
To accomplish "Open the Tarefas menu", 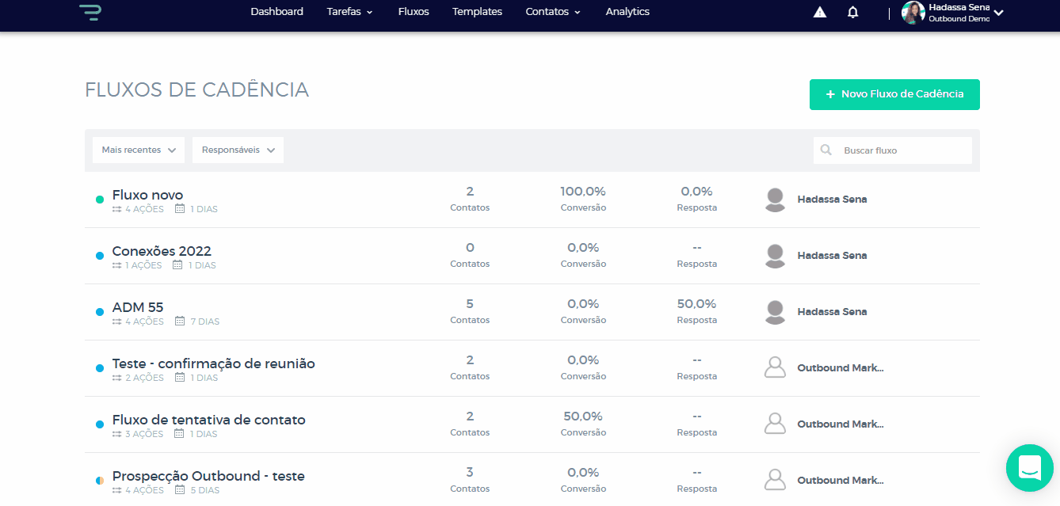I will (349, 12).
